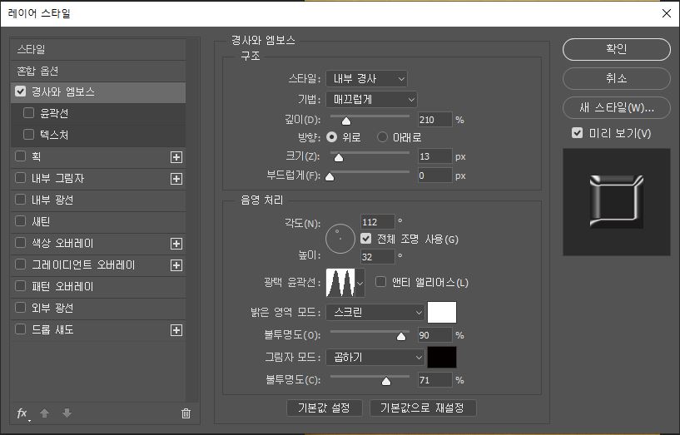
Task: Open the fx effects menu icon
Action: pyautogui.click(x=23, y=413)
